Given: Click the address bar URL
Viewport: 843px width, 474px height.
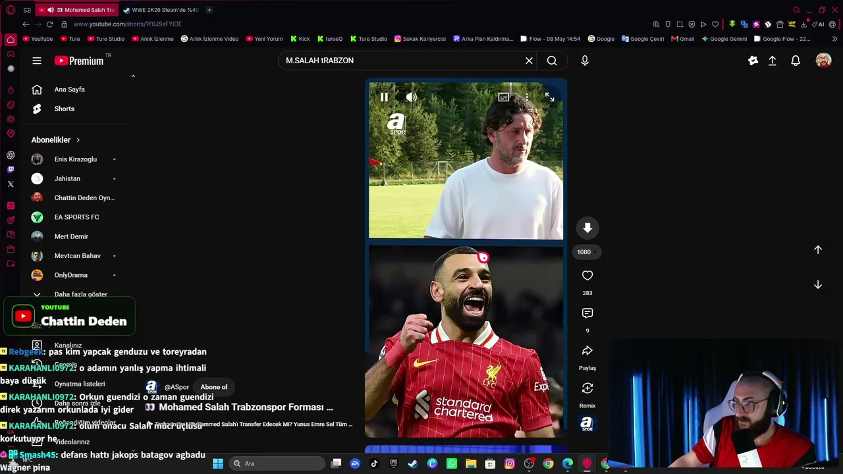Looking at the screenshot, I should point(128,24).
